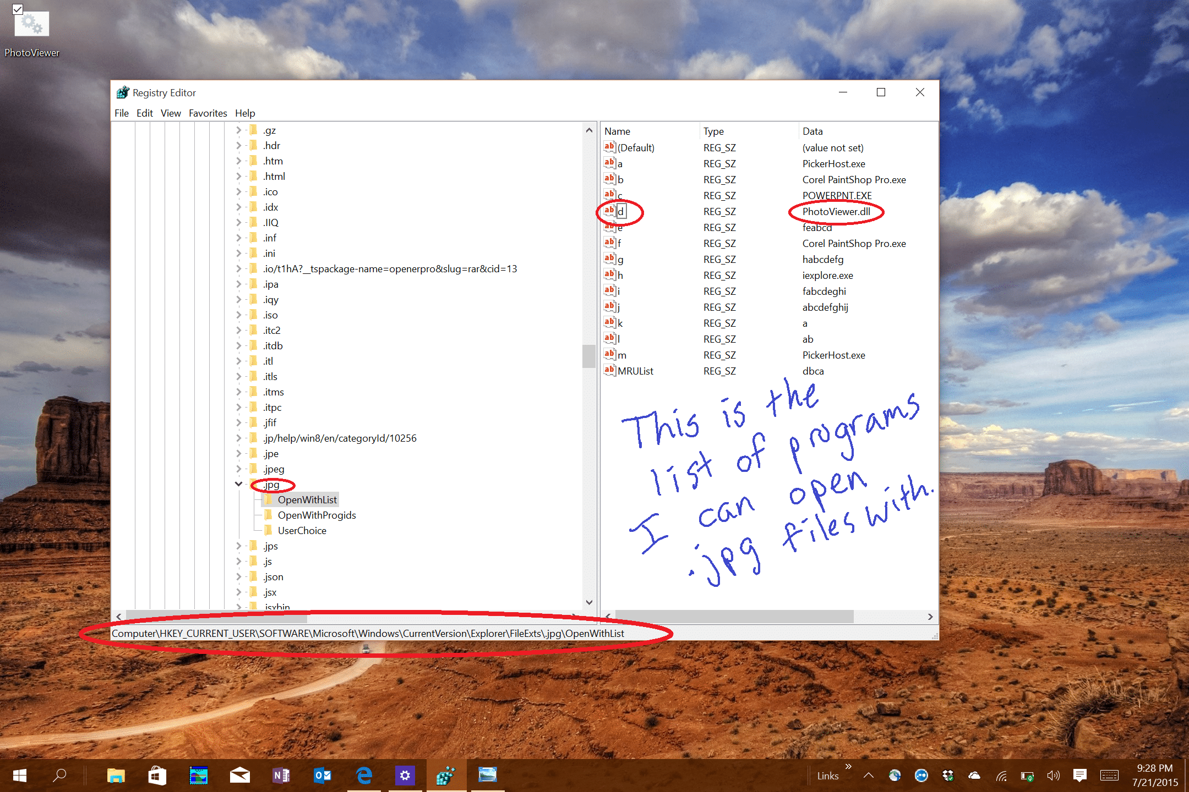This screenshot has width=1189, height=792.
Task: Launch File Explorer from the taskbar
Action: tap(116, 776)
